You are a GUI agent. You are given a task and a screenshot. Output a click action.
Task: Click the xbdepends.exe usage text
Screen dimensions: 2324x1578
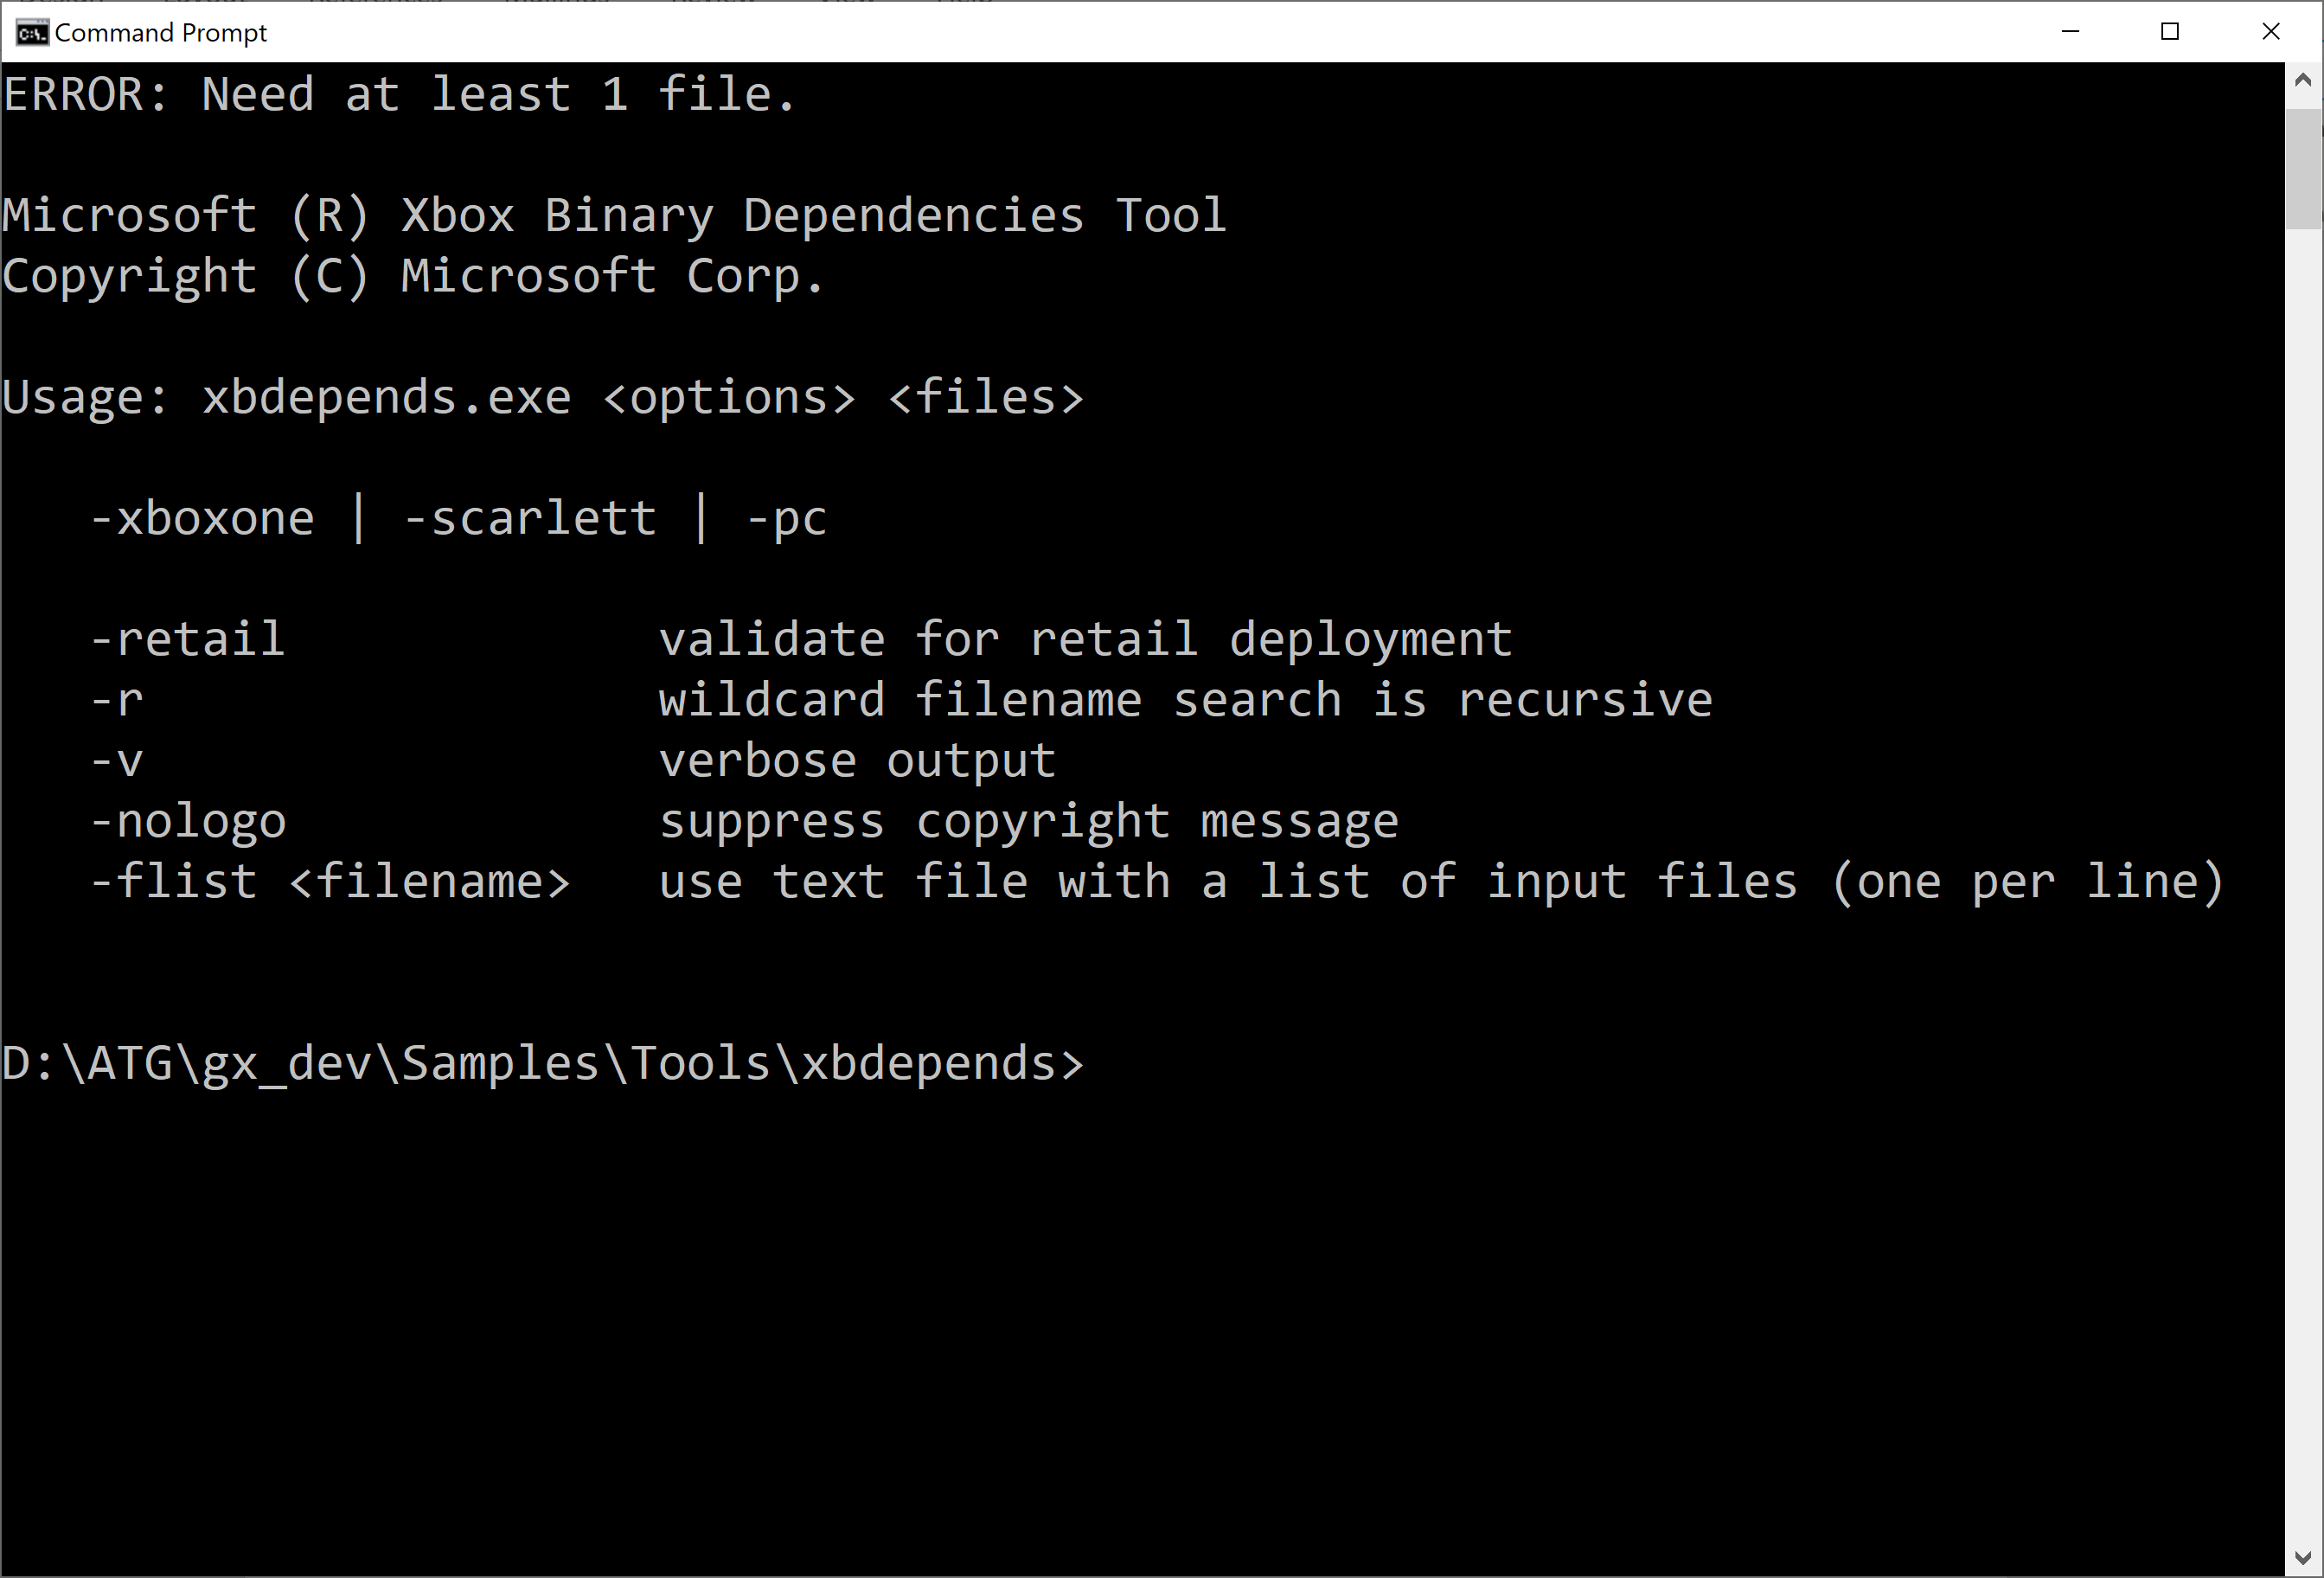click(x=387, y=398)
